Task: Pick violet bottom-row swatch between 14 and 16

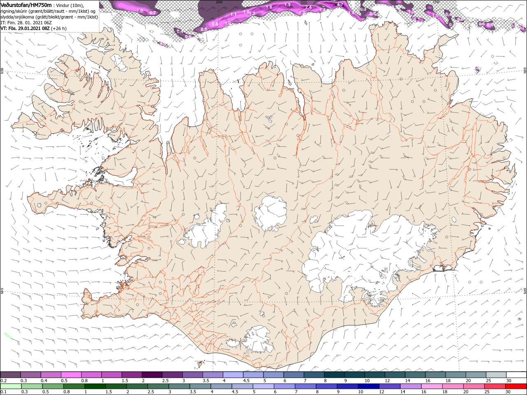Action: pos(411,386)
